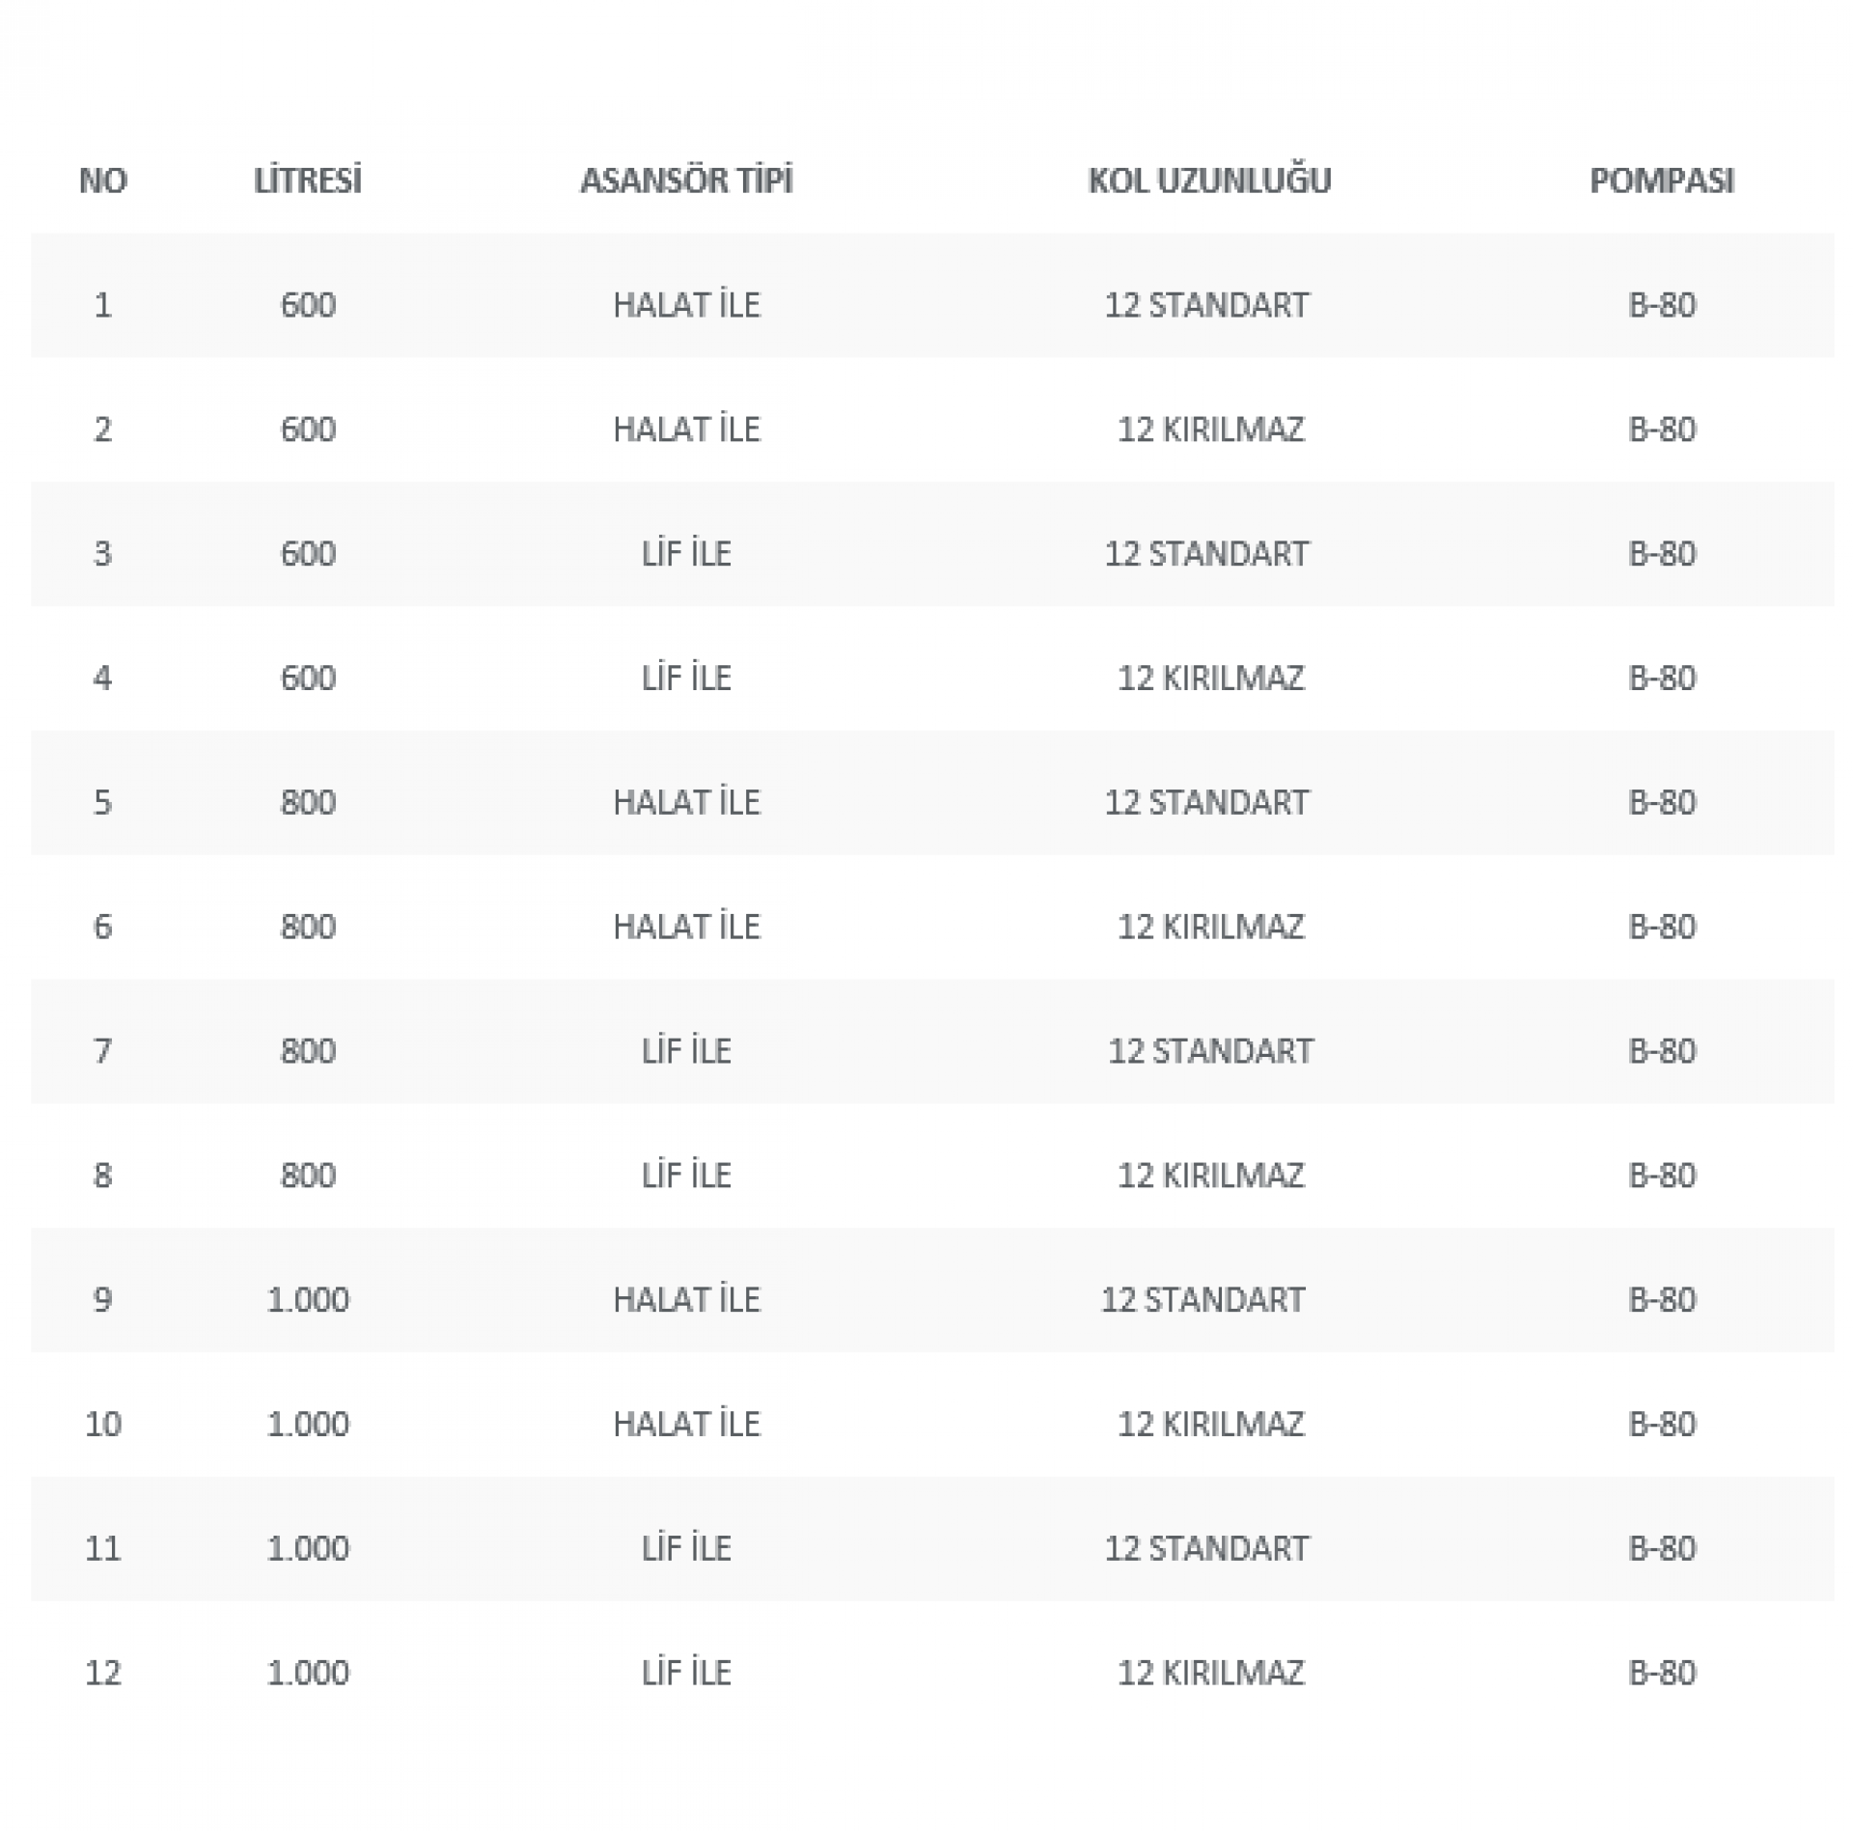Click 12 STANDART in row 11
Image resolution: width=1853 pixels, height=1831 pixels.
tap(1206, 1548)
